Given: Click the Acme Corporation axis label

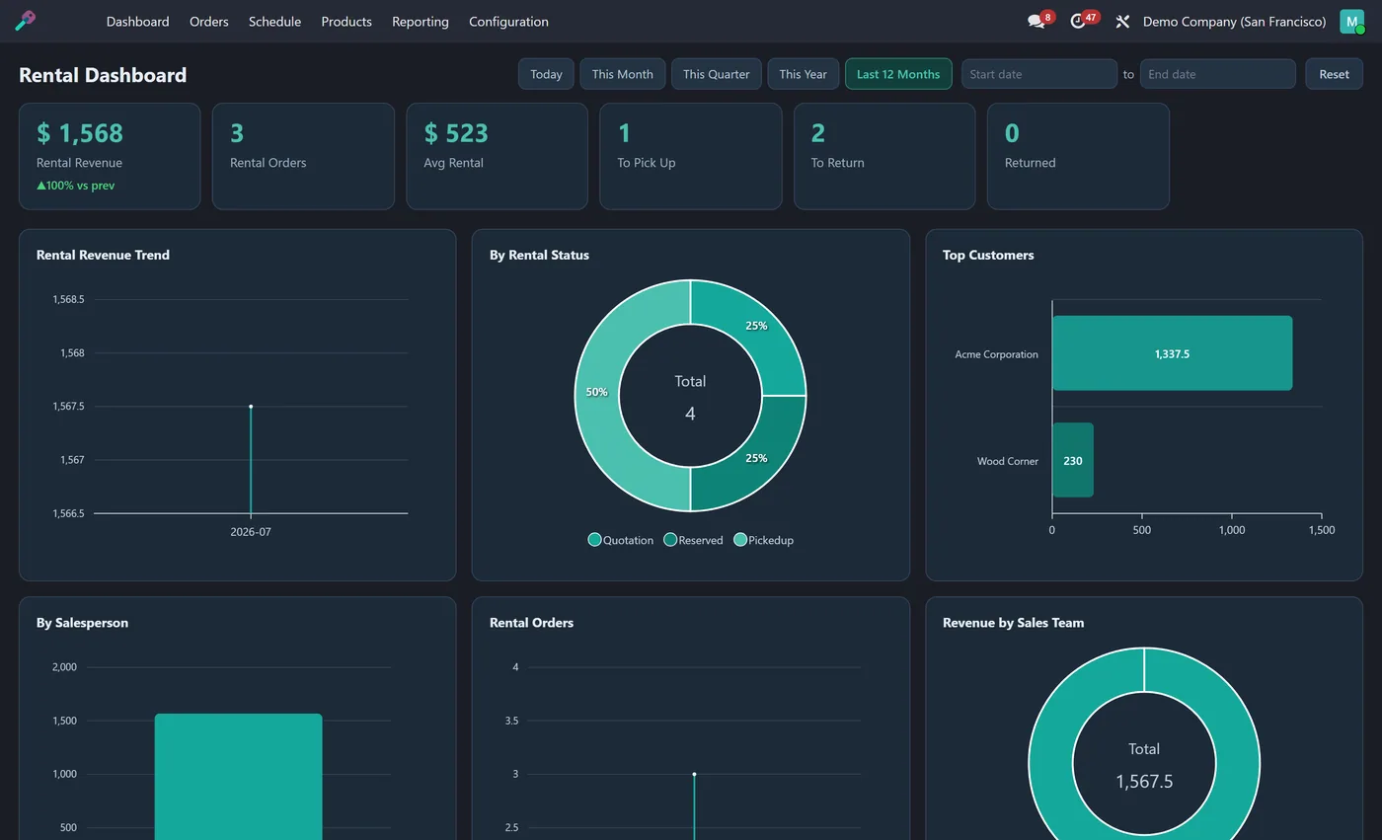Looking at the screenshot, I should (x=996, y=354).
